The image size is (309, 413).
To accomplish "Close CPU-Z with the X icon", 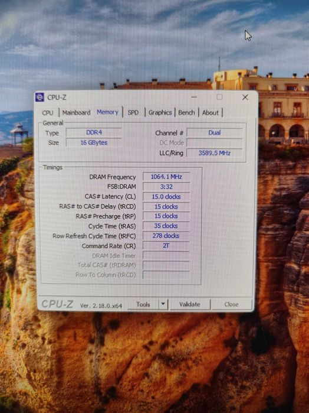I will tap(245, 97).
